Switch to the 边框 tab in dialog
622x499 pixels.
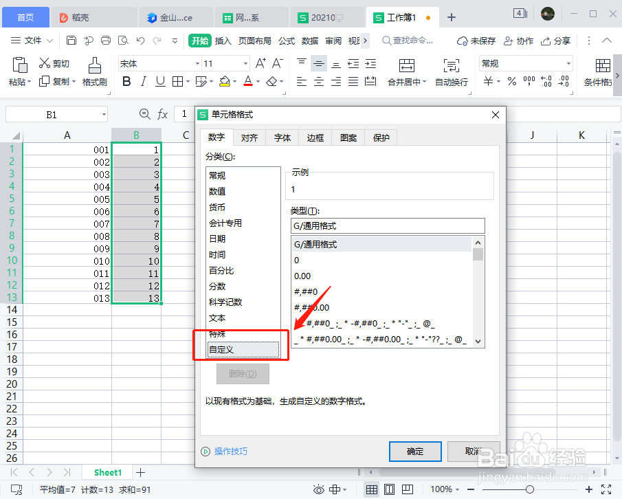coord(315,137)
